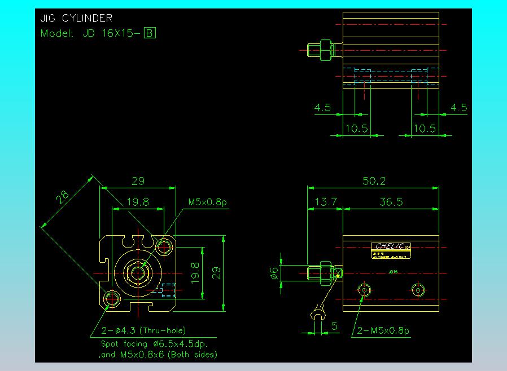This screenshot has width=507, height=371.
Task: Select the Spot facing ø6.5x4.5dp note
Action: pos(154,344)
